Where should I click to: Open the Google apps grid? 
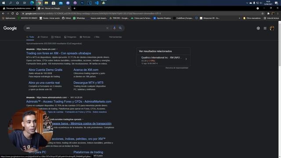[x=265, y=28]
